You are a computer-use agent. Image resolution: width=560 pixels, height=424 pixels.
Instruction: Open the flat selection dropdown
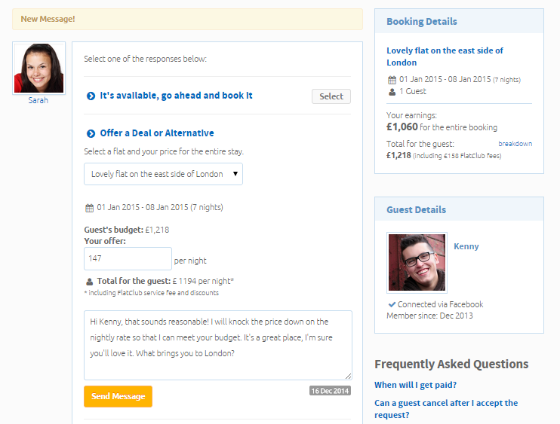[x=163, y=174]
